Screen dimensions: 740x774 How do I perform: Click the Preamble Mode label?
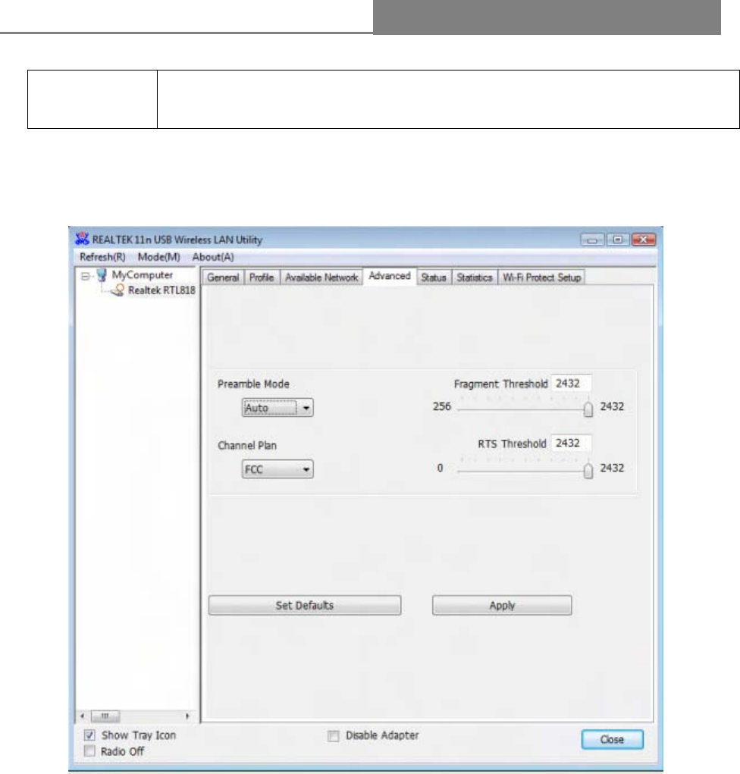[253, 384]
